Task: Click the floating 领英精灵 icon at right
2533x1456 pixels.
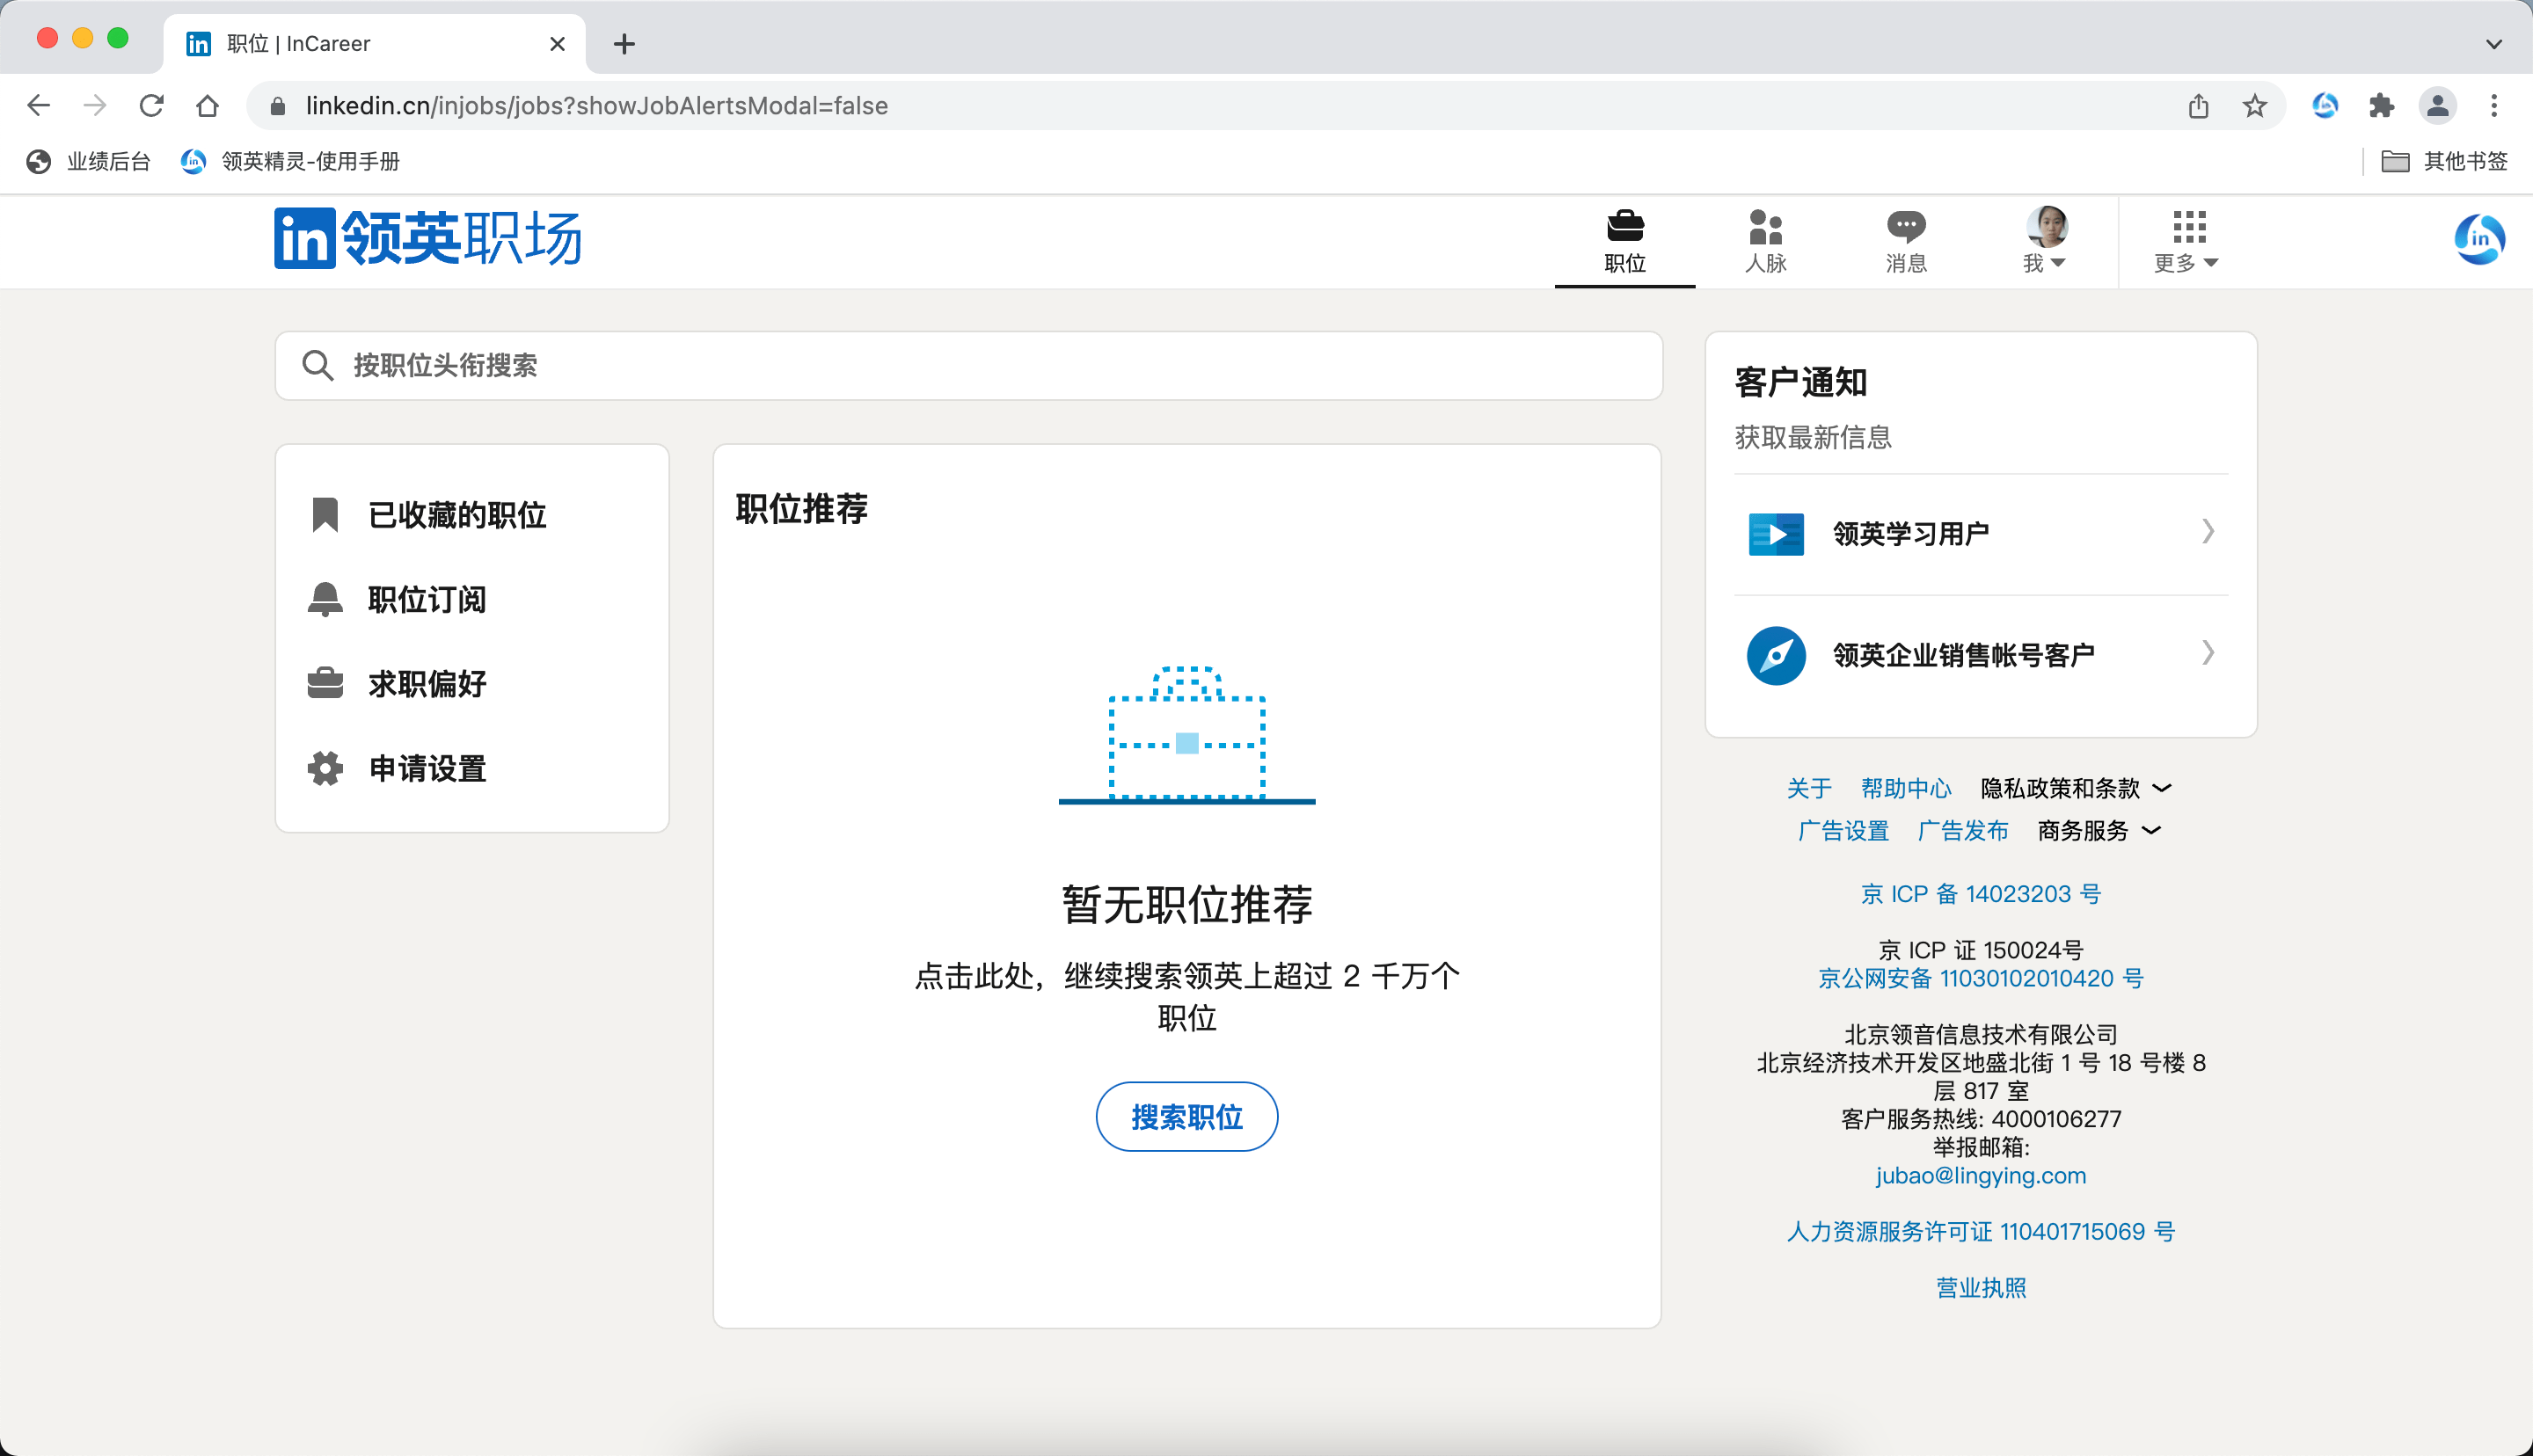Action: coord(2479,239)
